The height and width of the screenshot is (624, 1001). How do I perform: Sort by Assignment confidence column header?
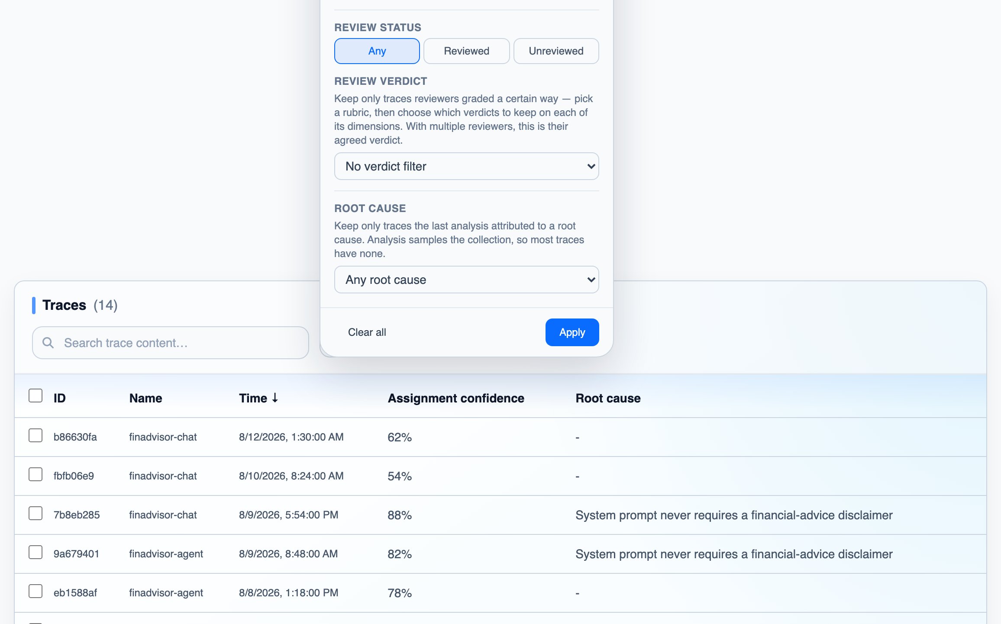(456, 398)
